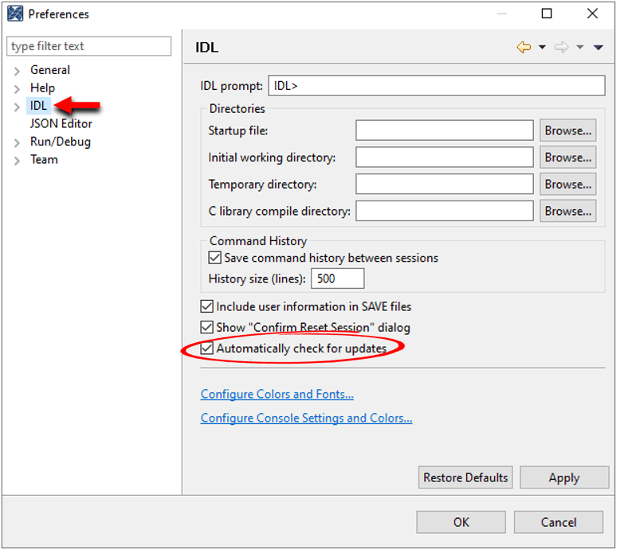Click the back navigation arrow icon

pos(524,48)
